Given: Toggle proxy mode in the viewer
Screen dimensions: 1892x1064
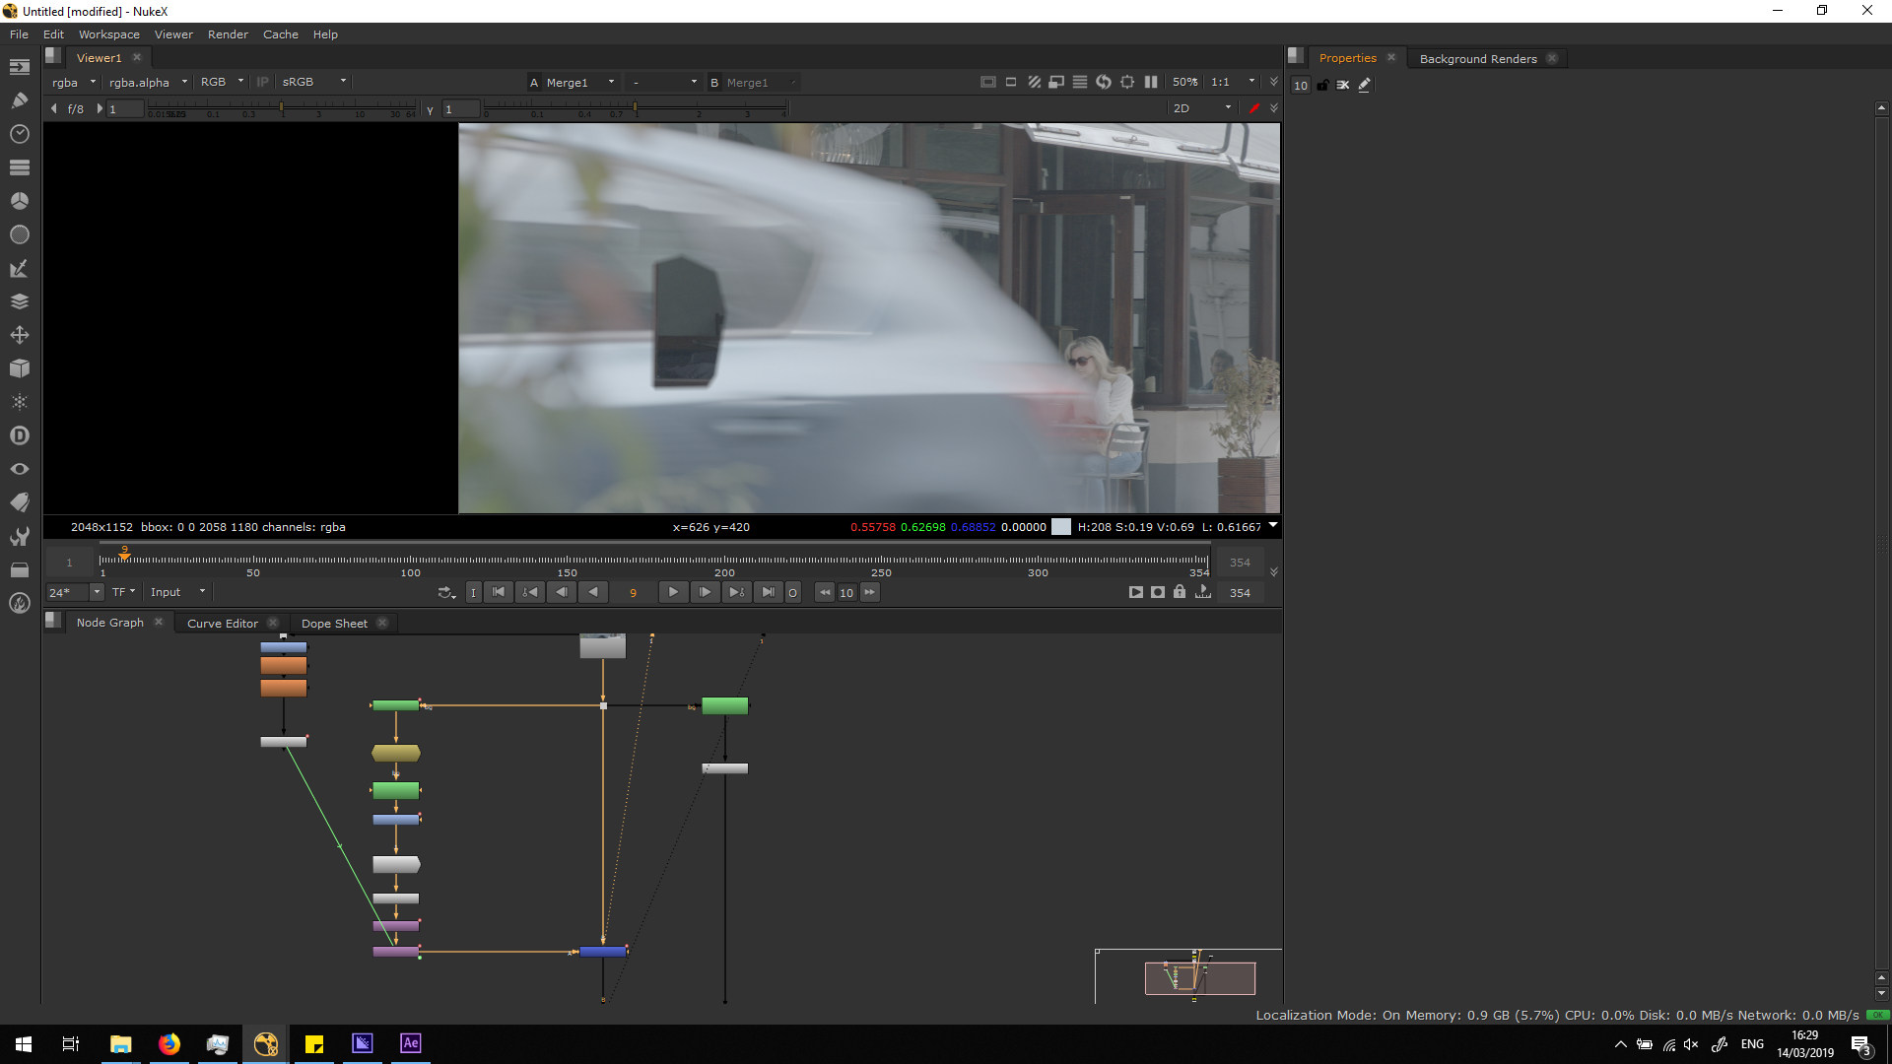Looking at the screenshot, I should pos(1056,82).
